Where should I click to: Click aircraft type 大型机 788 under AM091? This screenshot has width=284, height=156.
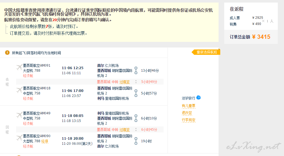32,71
